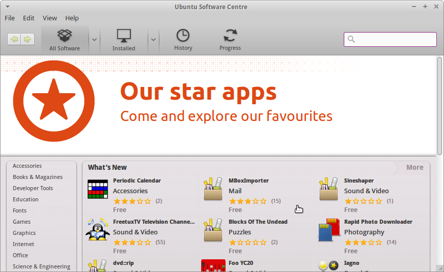Select the Fonts category
444x272 pixels.
click(x=19, y=210)
